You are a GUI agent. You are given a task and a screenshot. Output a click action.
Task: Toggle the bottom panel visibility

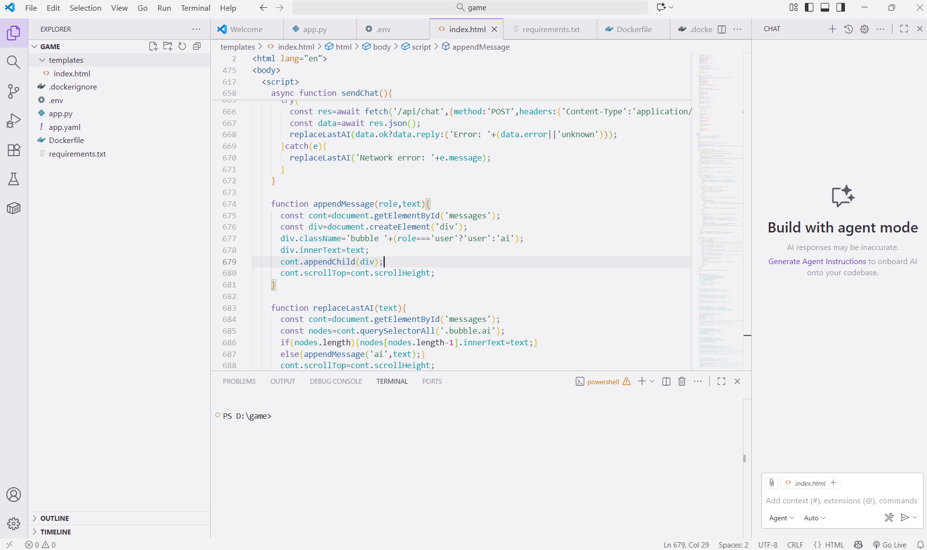[x=825, y=7]
